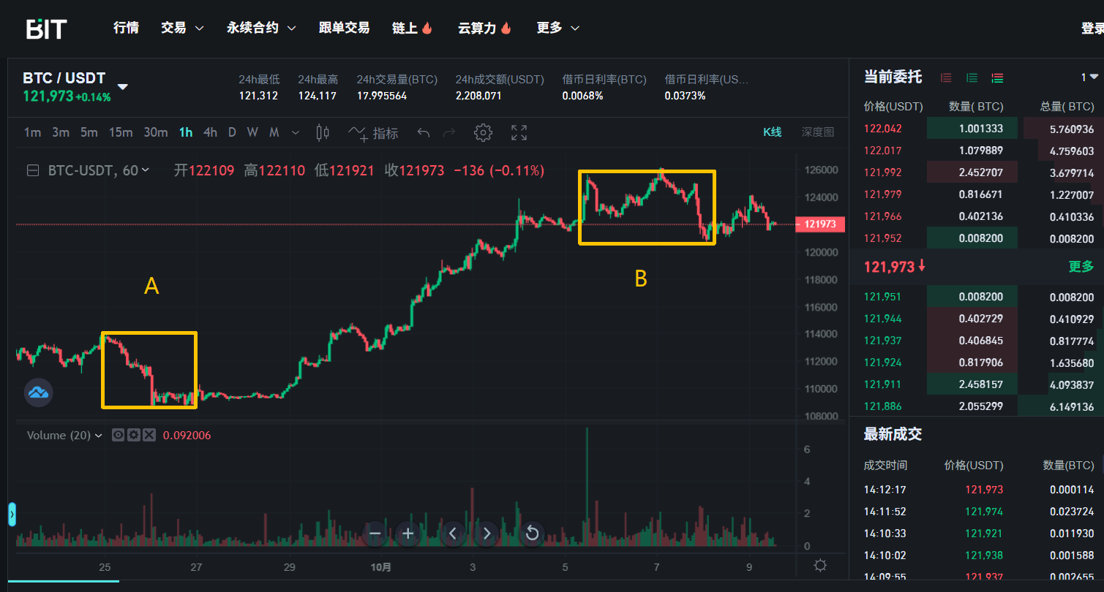Open order book depth precision dropdown
The image size is (1104, 592).
click(x=1089, y=77)
